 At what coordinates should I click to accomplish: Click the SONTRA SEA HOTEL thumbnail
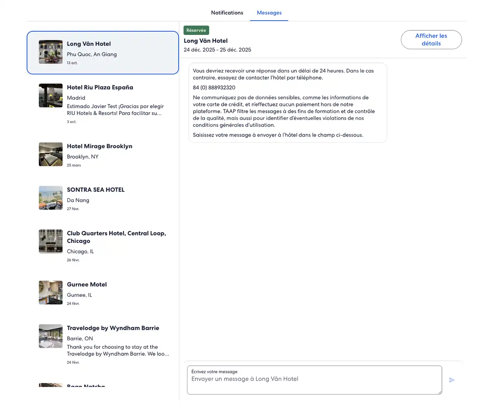(50, 198)
